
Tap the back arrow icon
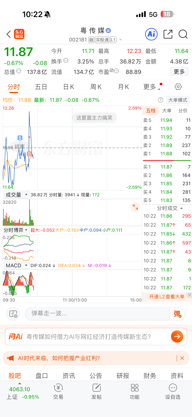point(8,34)
